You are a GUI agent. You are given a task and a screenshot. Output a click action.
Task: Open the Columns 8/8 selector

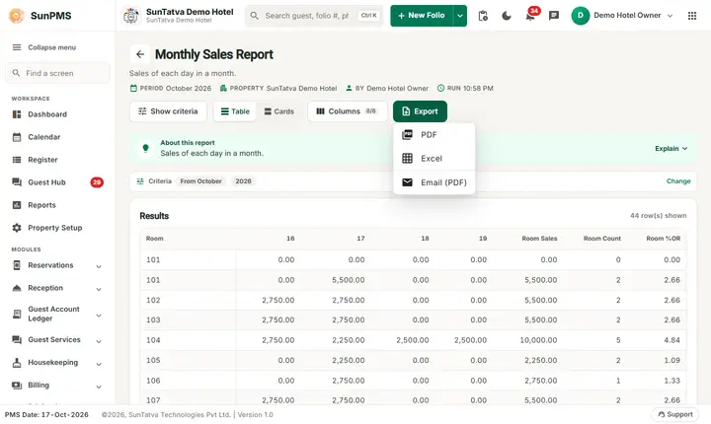[348, 111]
